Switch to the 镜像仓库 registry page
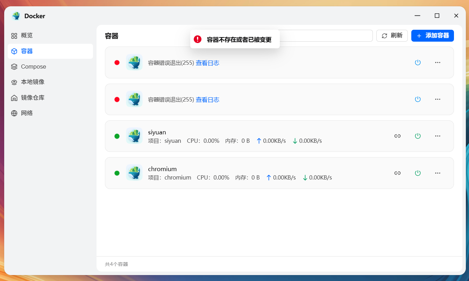This screenshot has width=469, height=281. pos(50,98)
